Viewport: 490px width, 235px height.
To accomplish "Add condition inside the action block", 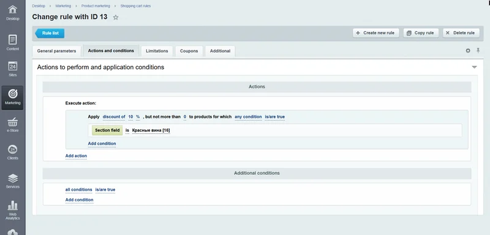I will pyautogui.click(x=102, y=144).
